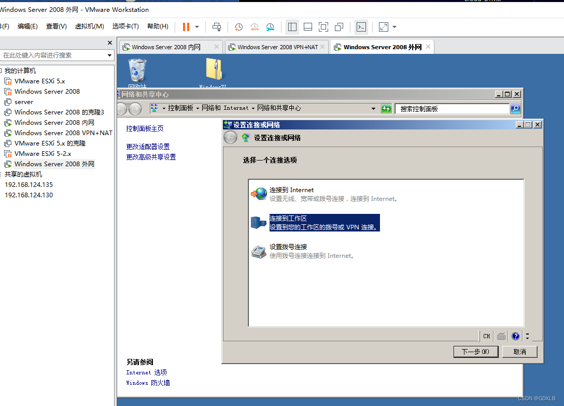Click the control panel search magnifier
564x406 pixels.
pos(515,109)
